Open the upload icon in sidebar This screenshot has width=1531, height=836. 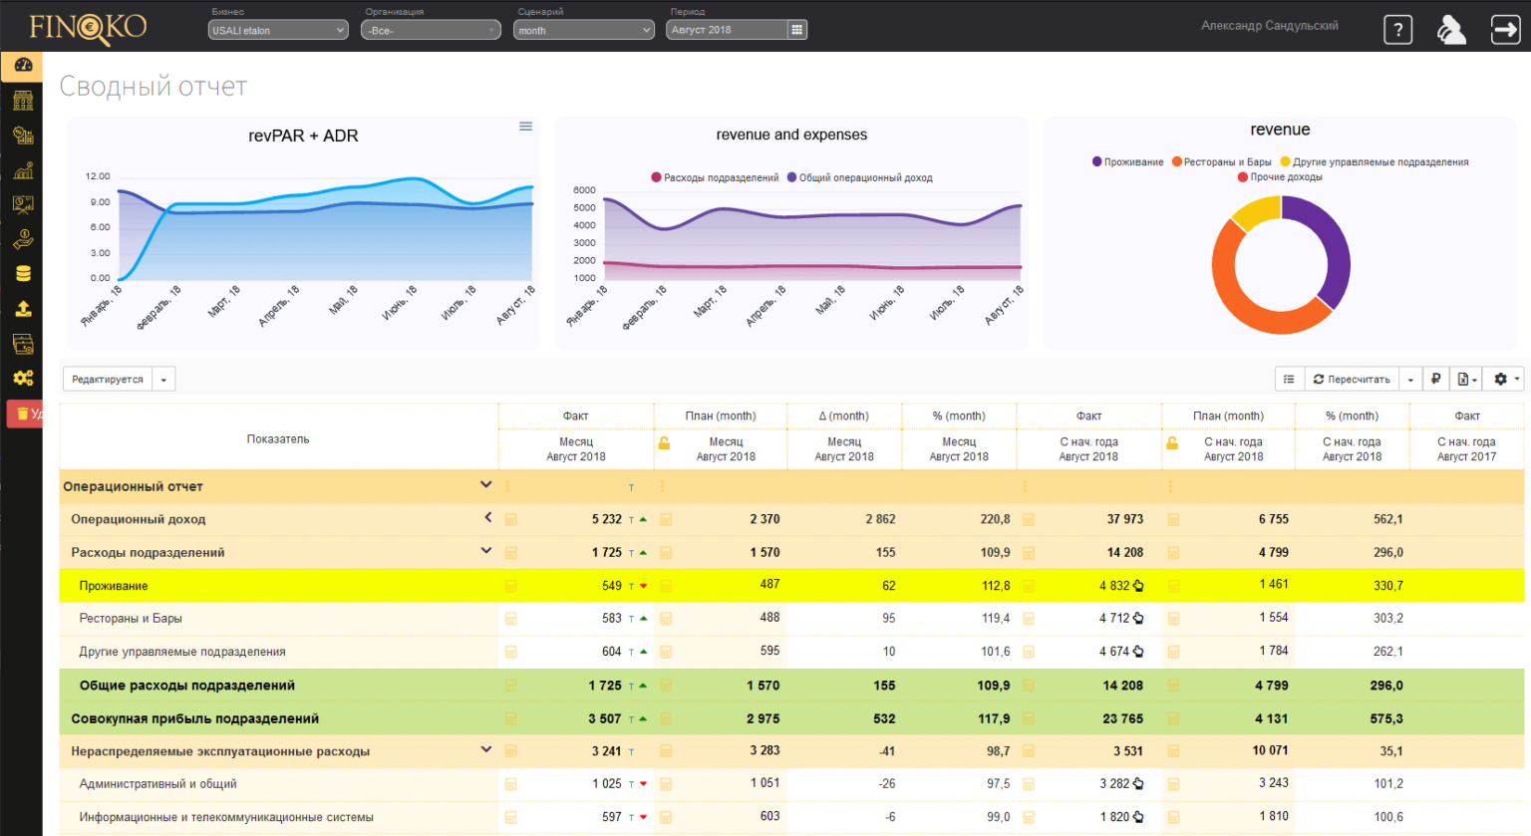23,309
